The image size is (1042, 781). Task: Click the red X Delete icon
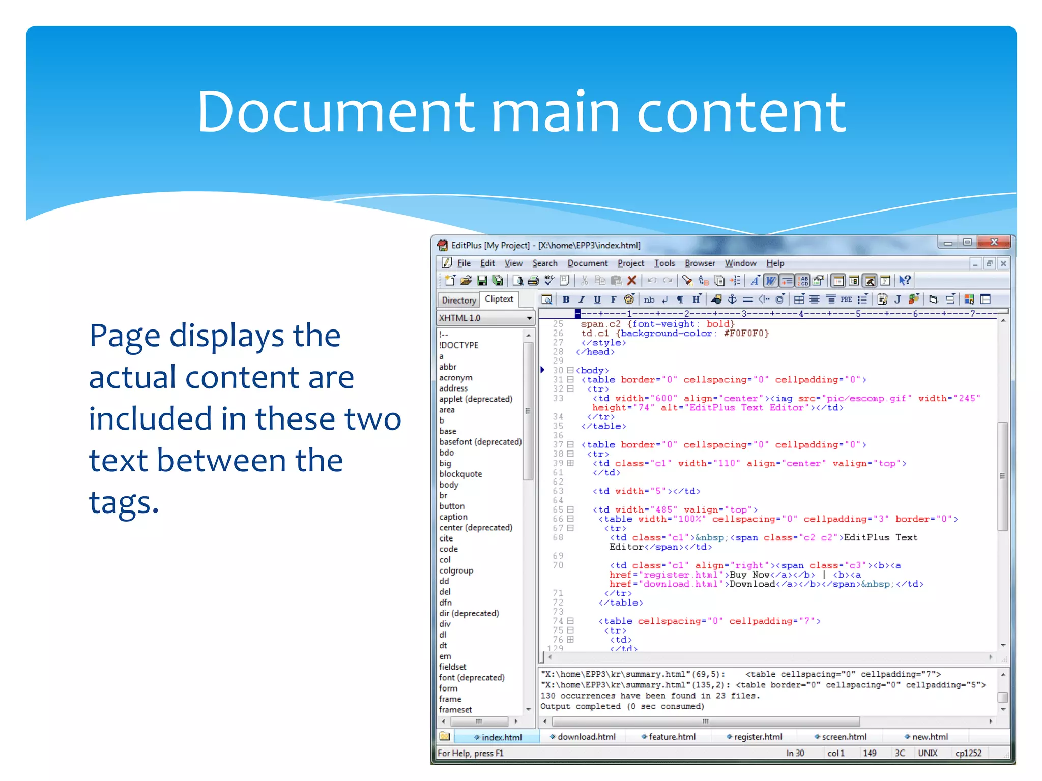(x=632, y=280)
